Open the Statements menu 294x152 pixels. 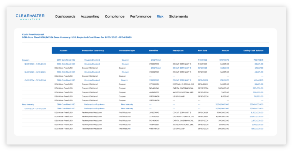[x=178, y=16]
